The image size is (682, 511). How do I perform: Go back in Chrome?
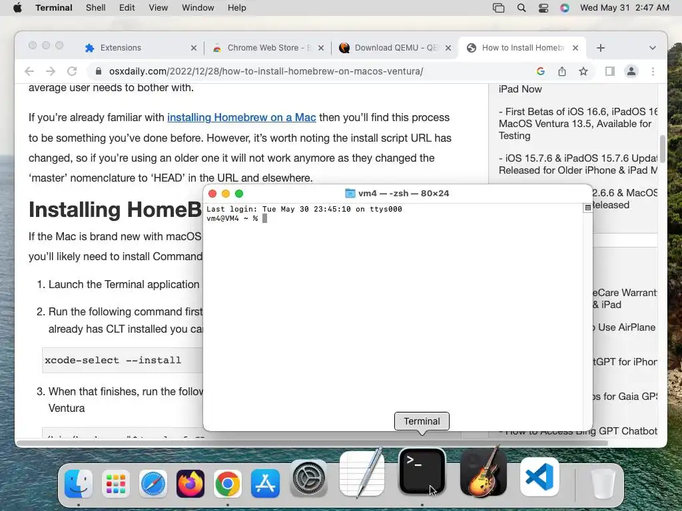[x=29, y=71]
